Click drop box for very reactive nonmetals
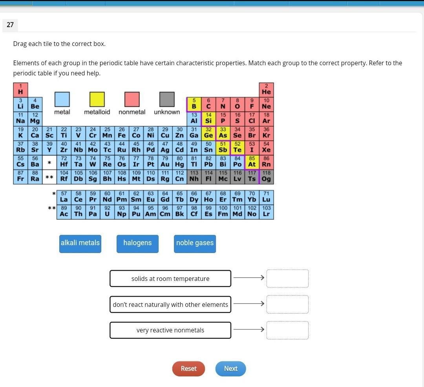The image size is (424, 387). pyautogui.click(x=287, y=330)
